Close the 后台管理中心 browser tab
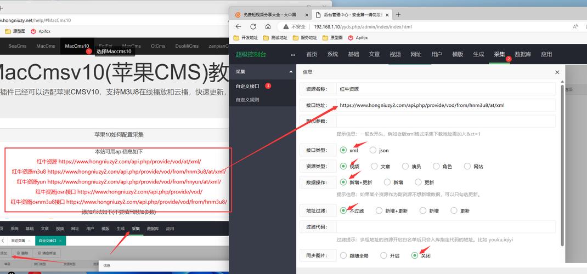Viewport: 587px width, 274px height. (x=387, y=15)
